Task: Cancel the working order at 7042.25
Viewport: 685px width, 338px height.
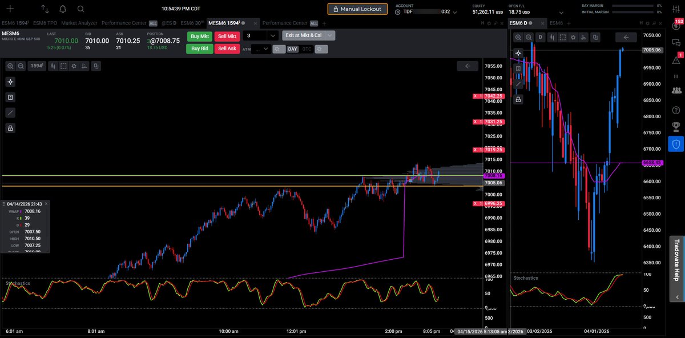Action: pos(475,96)
